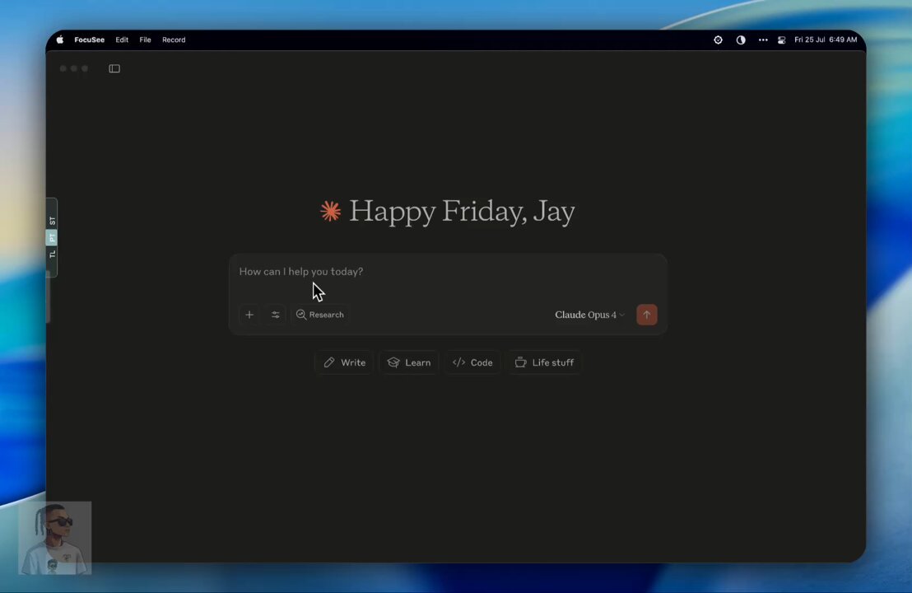The width and height of the screenshot is (912, 593).
Task: Click the half-circle contrast menu bar icon
Action: point(741,40)
